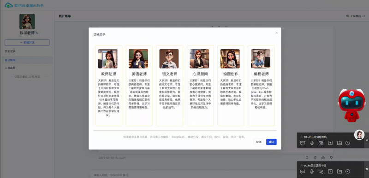Select the 心理顾问 assistant card

[x=200, y=86]
